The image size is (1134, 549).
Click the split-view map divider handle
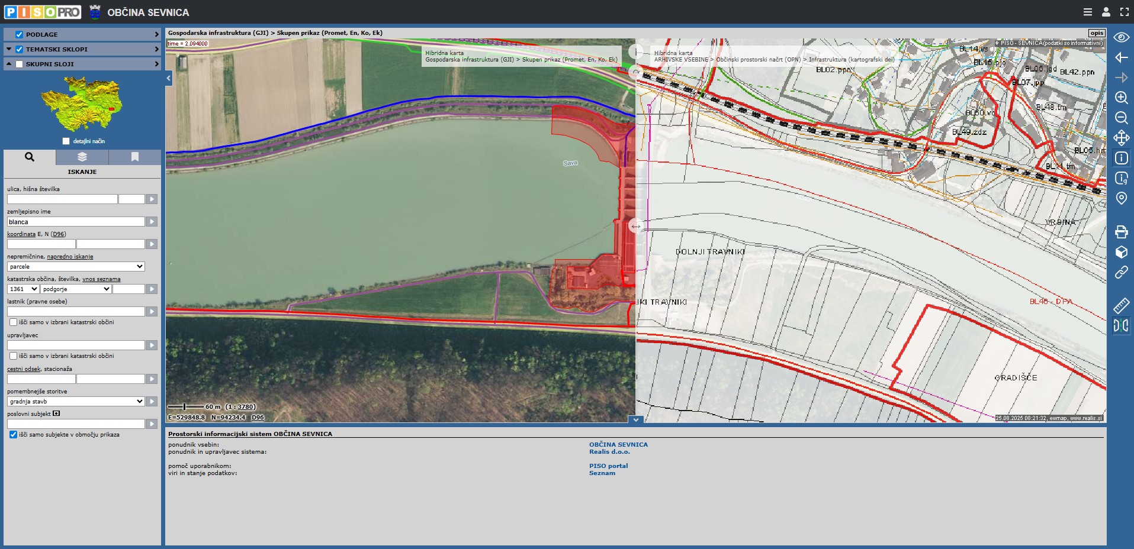635,226
